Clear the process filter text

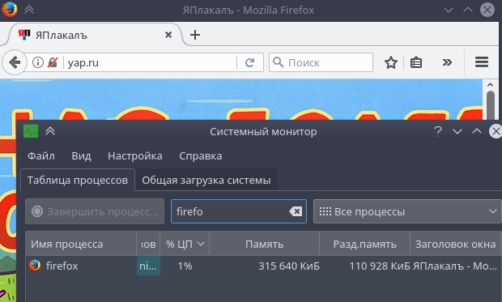(x=296, y=211)
